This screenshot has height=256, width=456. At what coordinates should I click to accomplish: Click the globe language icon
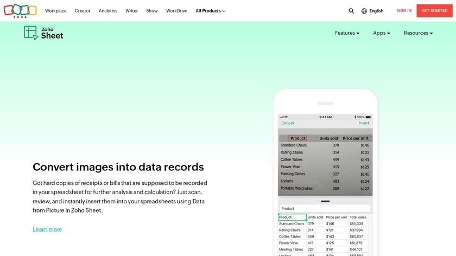click(x=364, y=11)
